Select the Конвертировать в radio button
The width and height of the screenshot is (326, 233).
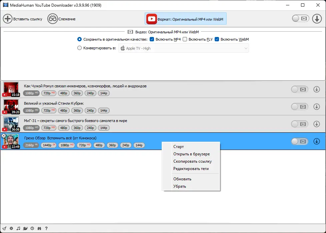[79, 48]
